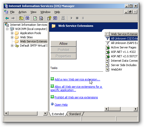
Task: Click the Pause item toolbar icon
Action: coord(83,18)
